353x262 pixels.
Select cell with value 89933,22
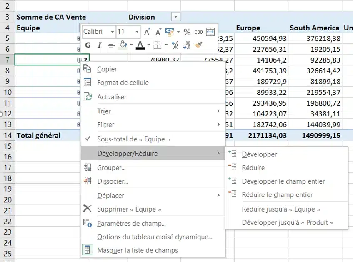point(261,92)
